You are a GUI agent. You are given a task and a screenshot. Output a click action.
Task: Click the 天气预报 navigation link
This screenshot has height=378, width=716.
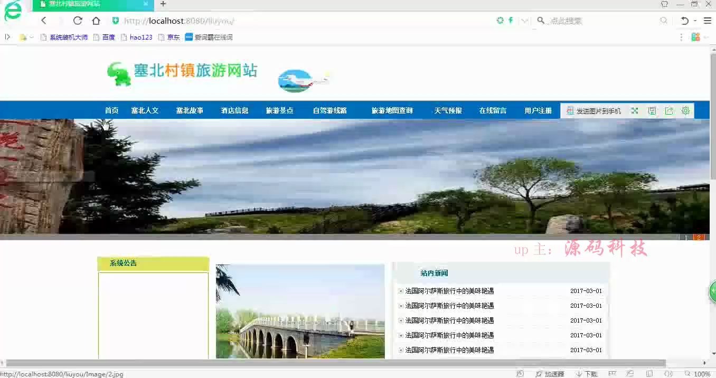click(447, 110)
